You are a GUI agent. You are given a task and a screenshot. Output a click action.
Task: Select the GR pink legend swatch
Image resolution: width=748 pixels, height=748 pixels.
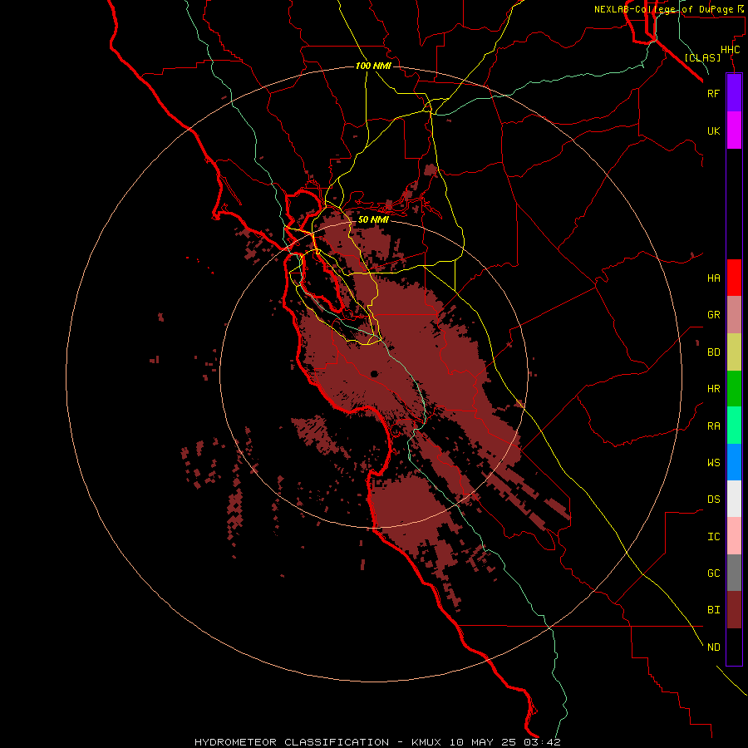[x=734, y=314]
